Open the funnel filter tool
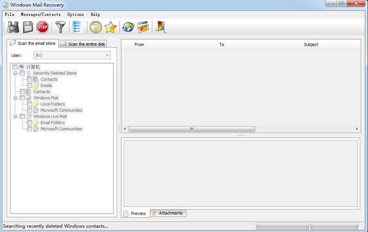 tap(60, 27)
